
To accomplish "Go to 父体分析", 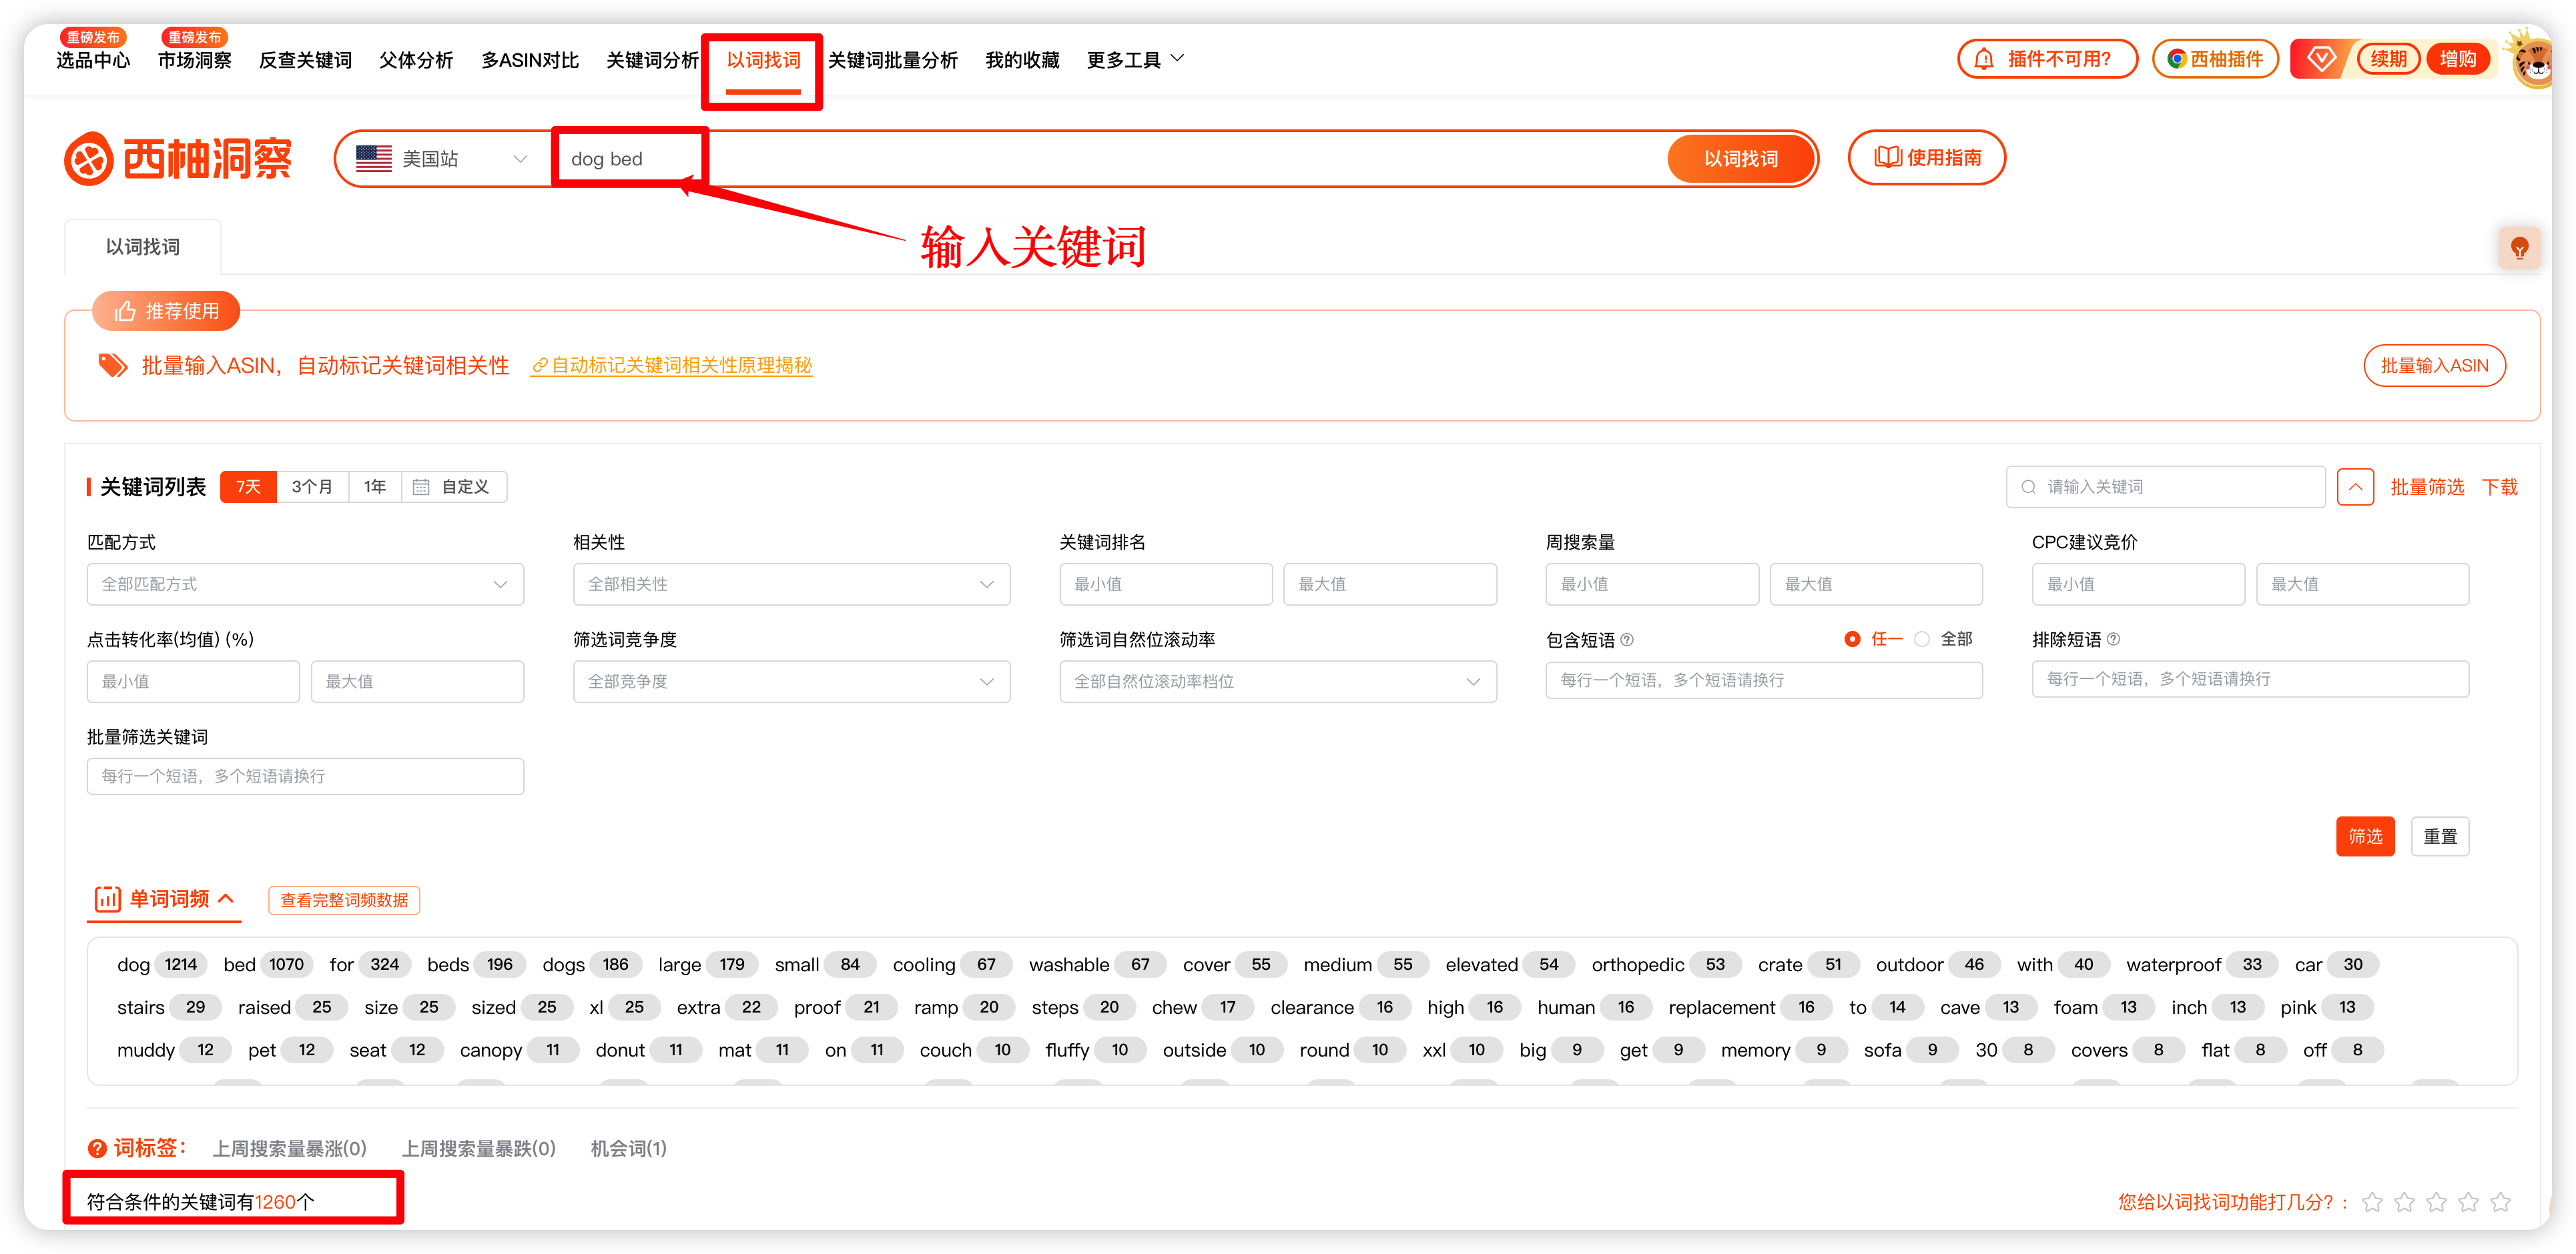I will [416, 60].
